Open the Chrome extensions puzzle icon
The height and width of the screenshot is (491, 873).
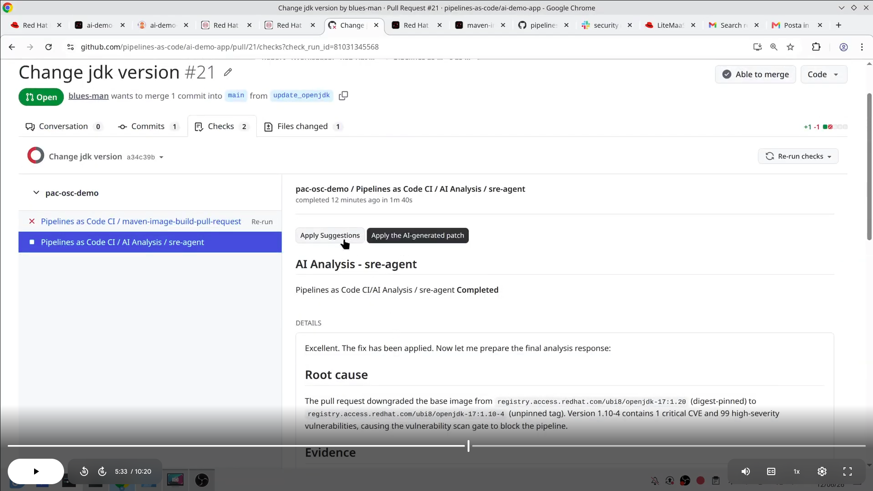[816, 47]
